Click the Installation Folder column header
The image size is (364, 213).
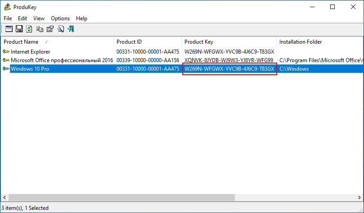coord(301,42)
